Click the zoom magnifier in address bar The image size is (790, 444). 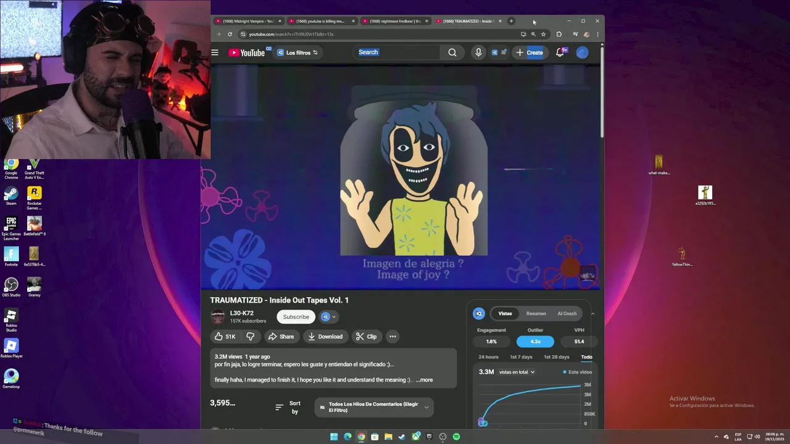pos(533,35)
